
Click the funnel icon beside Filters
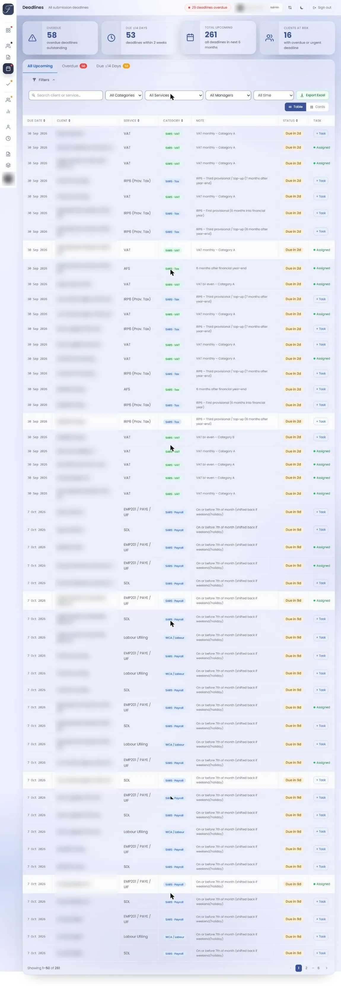pos(34,80)
